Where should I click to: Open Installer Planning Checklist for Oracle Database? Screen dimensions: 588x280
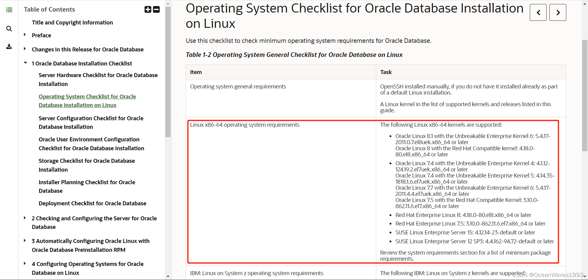coord(87,186)
